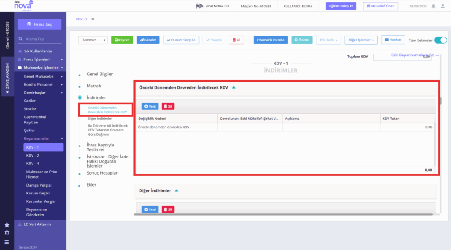Click the horizontal scrollbar under the form
The height and width of the screenshot is (250, 451).
click(283, 214)
